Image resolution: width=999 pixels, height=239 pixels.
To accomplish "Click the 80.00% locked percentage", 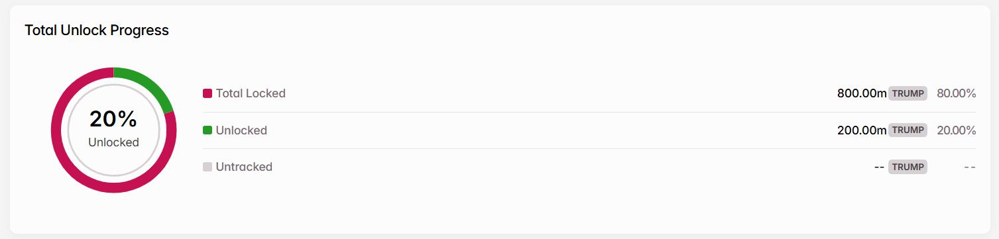I will pos(956,93).
